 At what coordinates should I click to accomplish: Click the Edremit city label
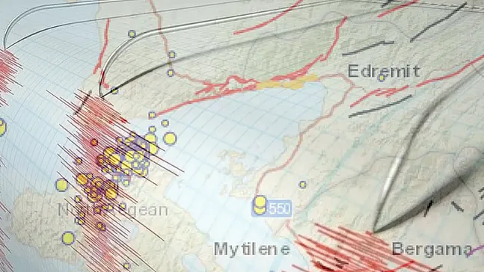(384, 71)
